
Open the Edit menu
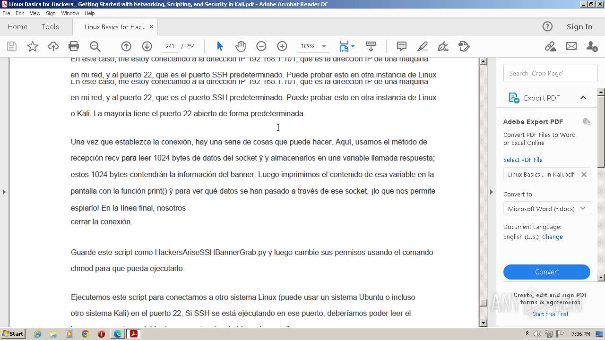tap(20, 13)
